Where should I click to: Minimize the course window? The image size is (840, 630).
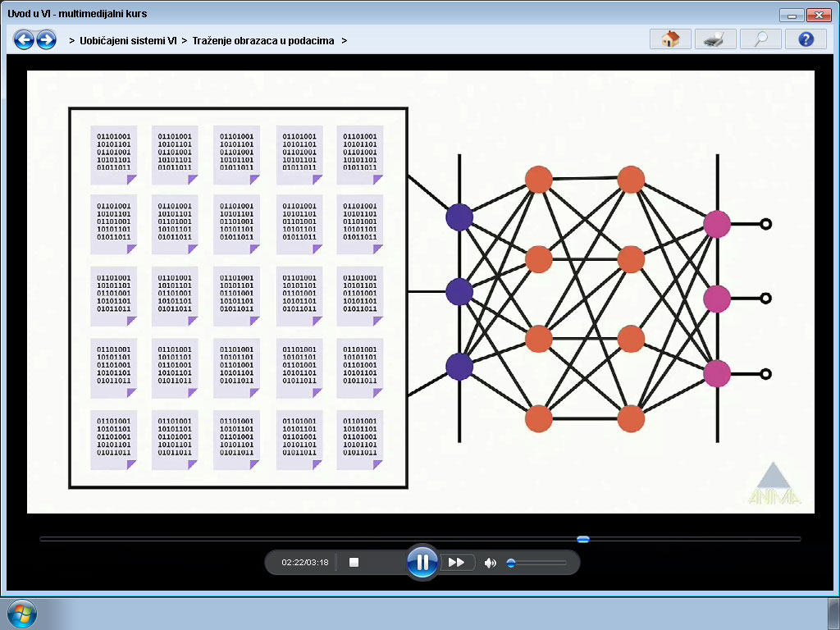click(x=791, y=15)
